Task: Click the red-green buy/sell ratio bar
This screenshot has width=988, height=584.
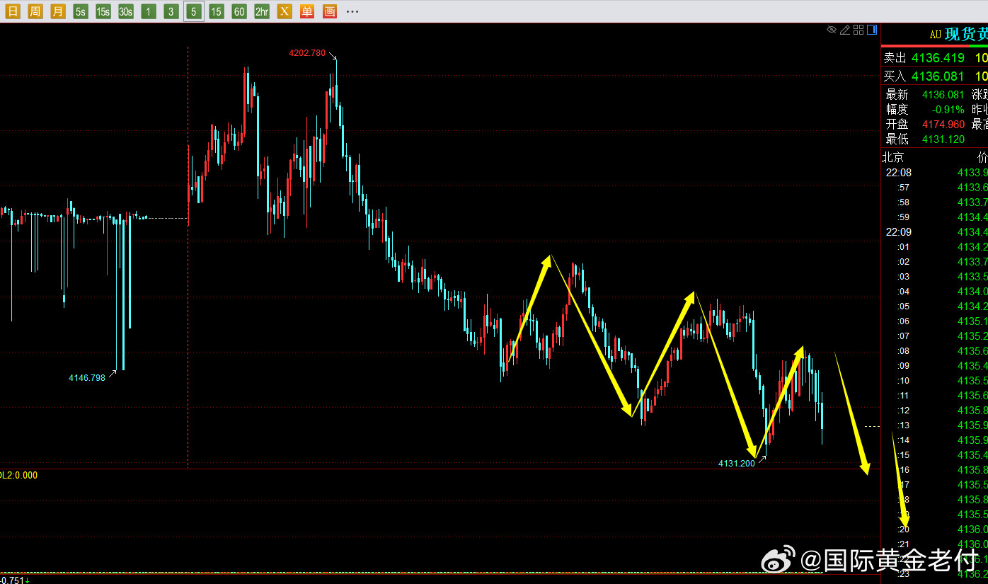Action: click(935, 46)
